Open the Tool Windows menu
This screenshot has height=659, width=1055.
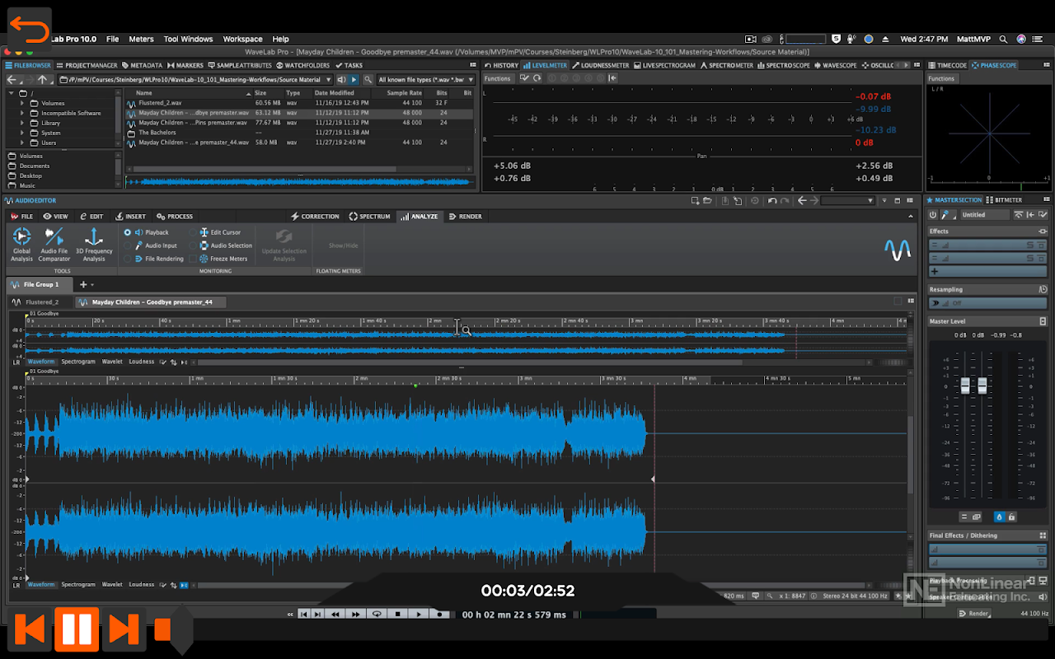coord(188,39)
